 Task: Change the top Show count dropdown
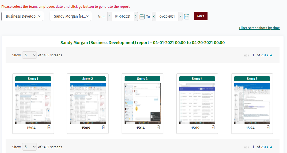click(x=29, y=55)
